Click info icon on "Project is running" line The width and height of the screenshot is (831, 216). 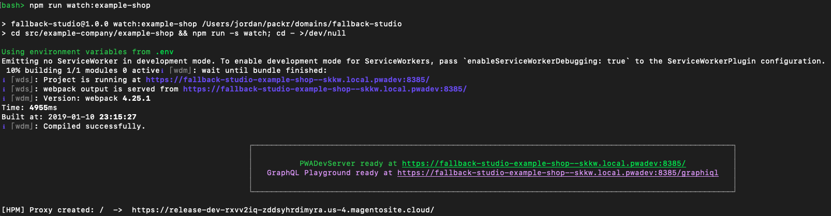coord(4,80)
